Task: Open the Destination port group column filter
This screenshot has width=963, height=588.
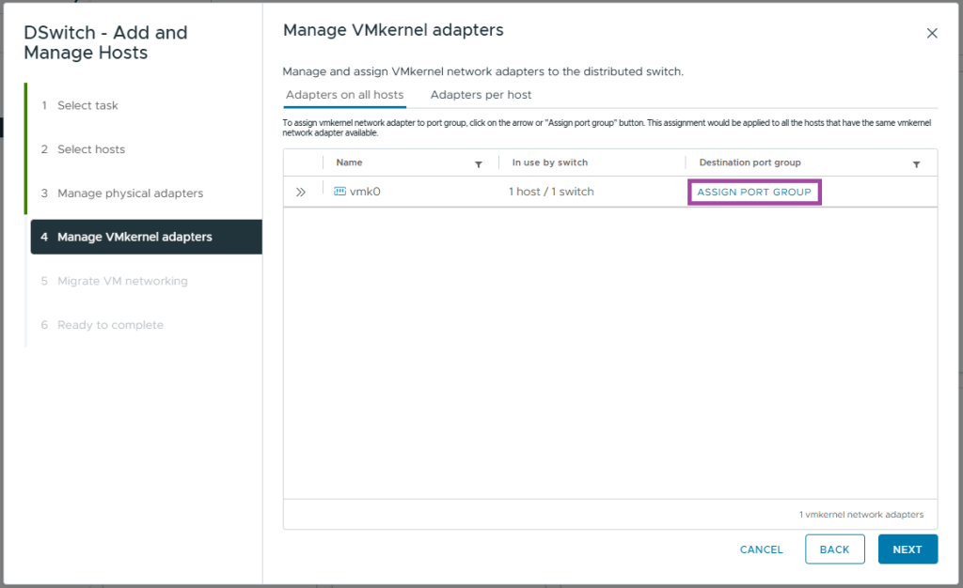Action: point(916,164)
